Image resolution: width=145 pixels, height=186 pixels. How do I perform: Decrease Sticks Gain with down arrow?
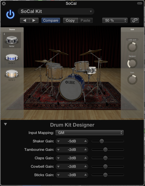pyautogui.click(x=58, y=175)
